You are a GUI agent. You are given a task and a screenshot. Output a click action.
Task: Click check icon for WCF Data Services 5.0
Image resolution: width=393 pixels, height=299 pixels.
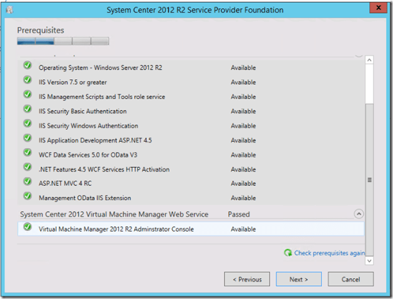point(27,152)
